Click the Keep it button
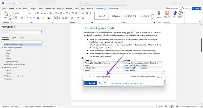Viewport: 203px width, 108px height. (91, 83)
